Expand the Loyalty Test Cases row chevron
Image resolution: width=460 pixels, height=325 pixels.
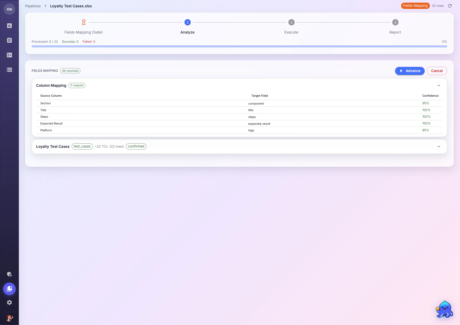pos(439,147)
